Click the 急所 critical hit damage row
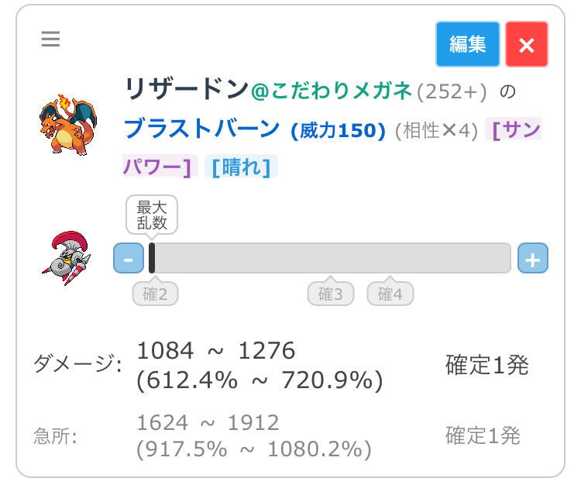This screenshot has width=581, height=478. [279, 435]
